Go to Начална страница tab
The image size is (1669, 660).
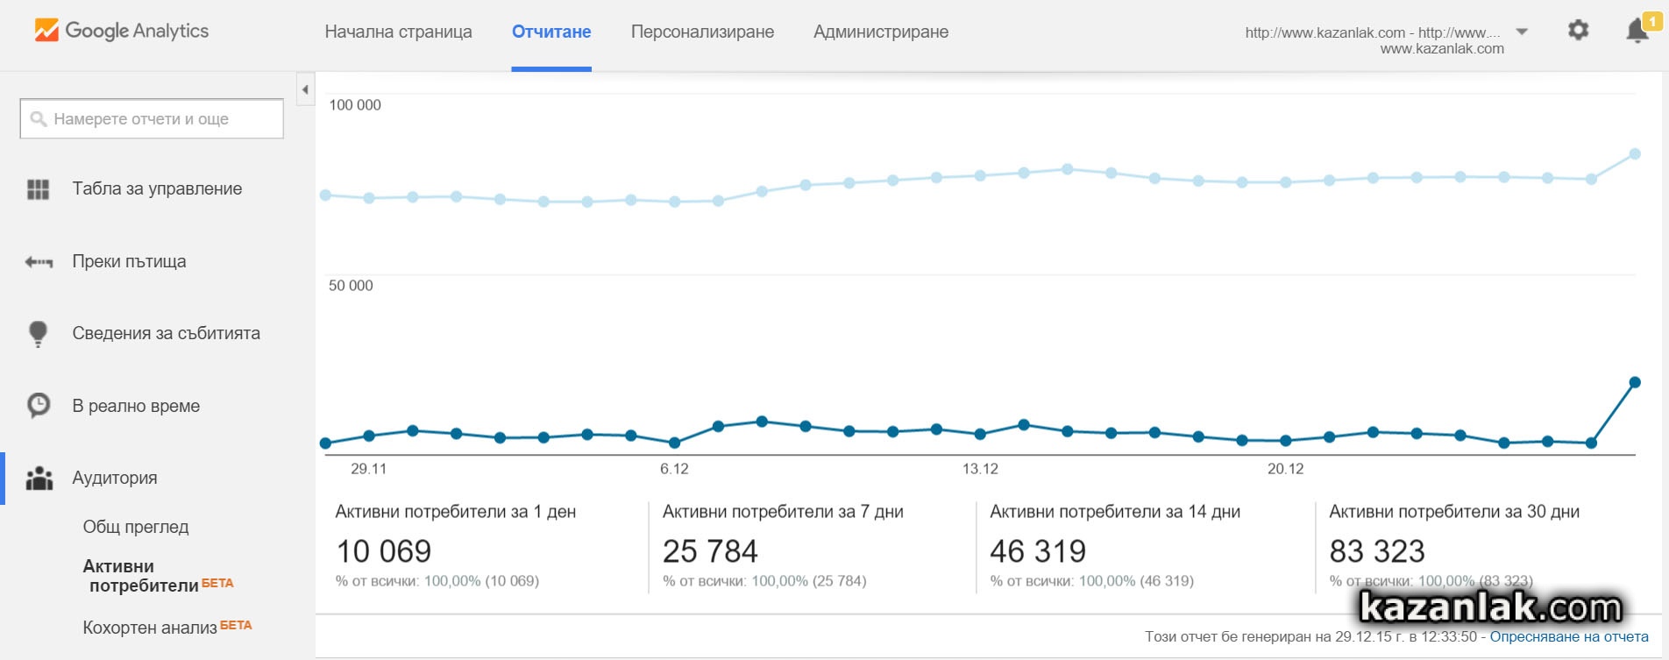coord(398,32)
